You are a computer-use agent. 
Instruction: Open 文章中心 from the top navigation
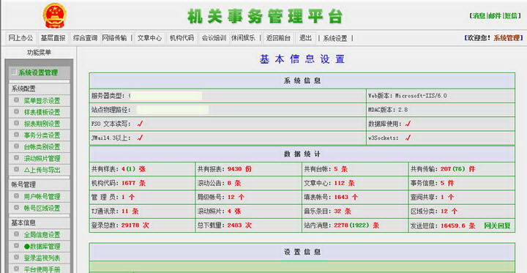click(x=149, y=38)
